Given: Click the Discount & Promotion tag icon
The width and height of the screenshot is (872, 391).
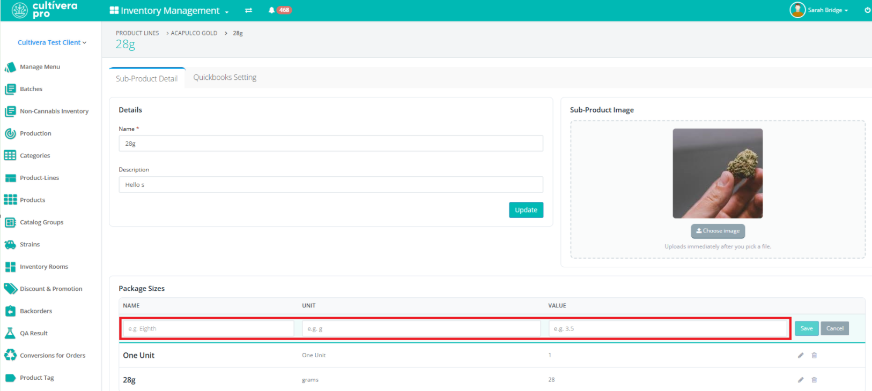Looking at the screenshot, I should click(x=10, y=289).
